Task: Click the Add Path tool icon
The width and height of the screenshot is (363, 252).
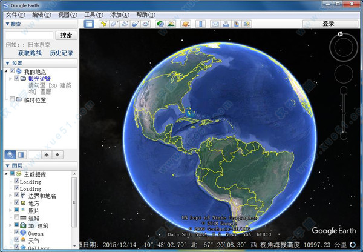Action: pos(125,24)
